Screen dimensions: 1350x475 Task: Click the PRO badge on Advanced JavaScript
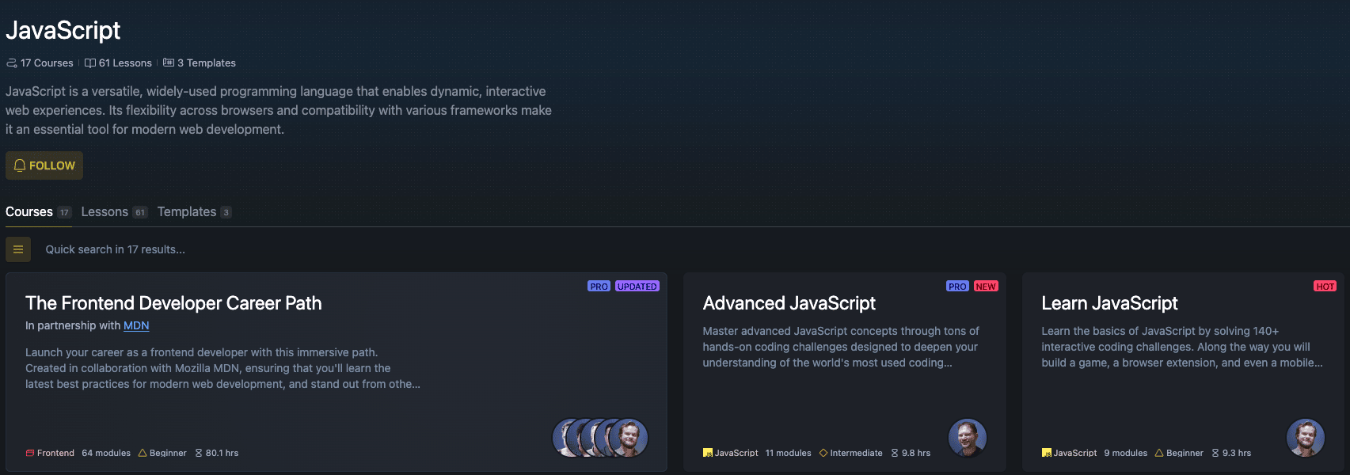[957, 287]
